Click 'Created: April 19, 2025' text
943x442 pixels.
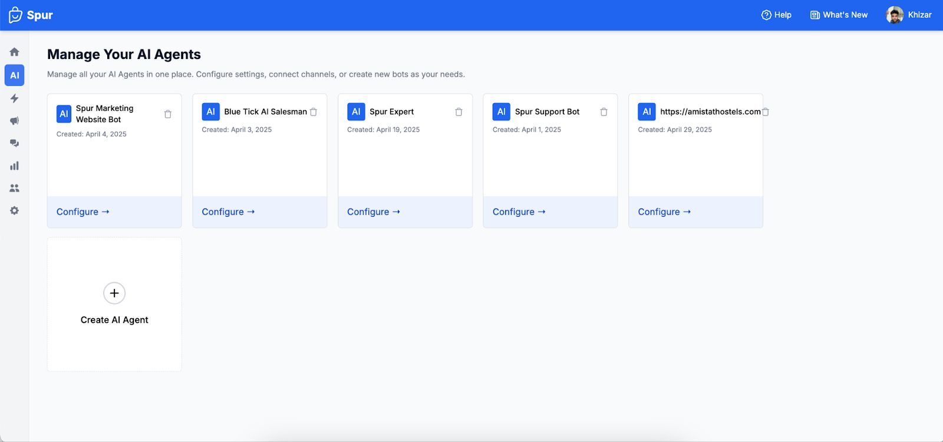point(384,130)
